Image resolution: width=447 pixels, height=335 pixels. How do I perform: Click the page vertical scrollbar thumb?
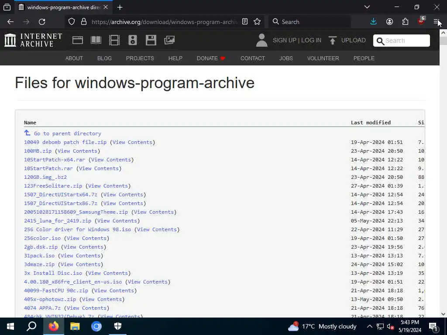coord(443,40)
